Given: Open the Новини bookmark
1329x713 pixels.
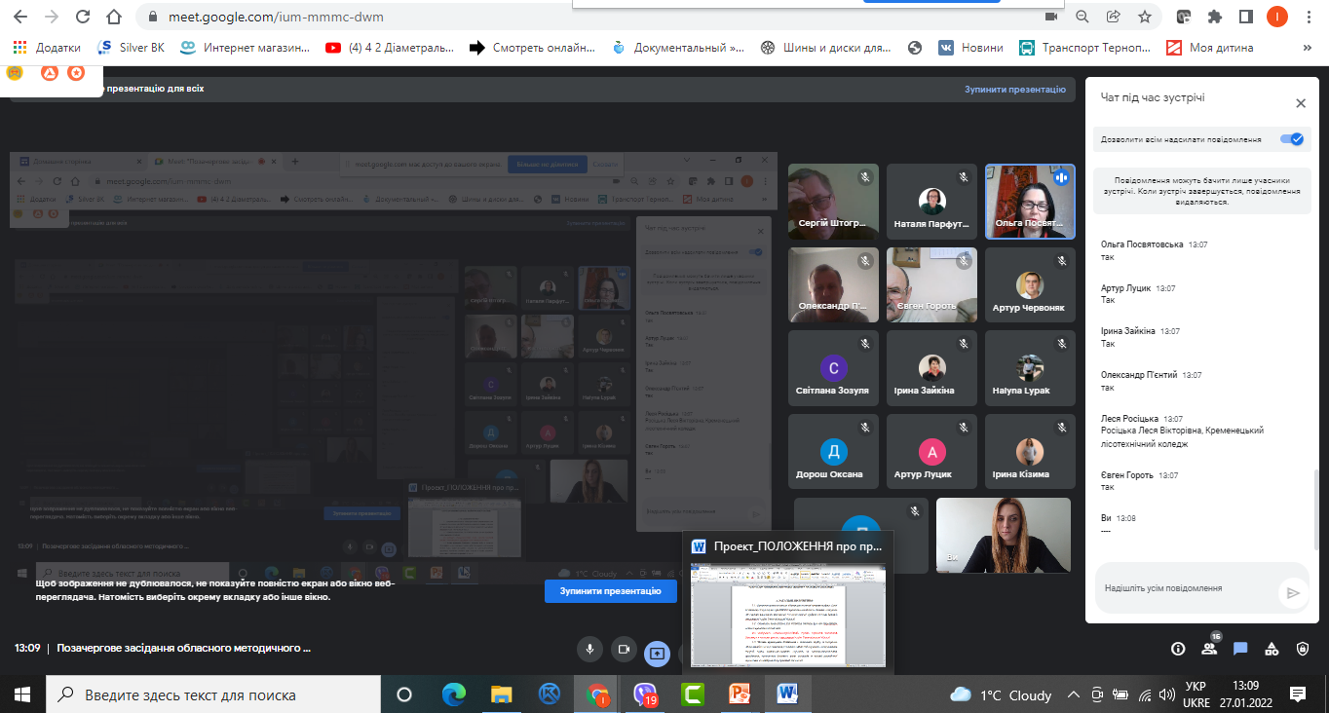Looking at the screenshot, I should (x=969, y=47).
